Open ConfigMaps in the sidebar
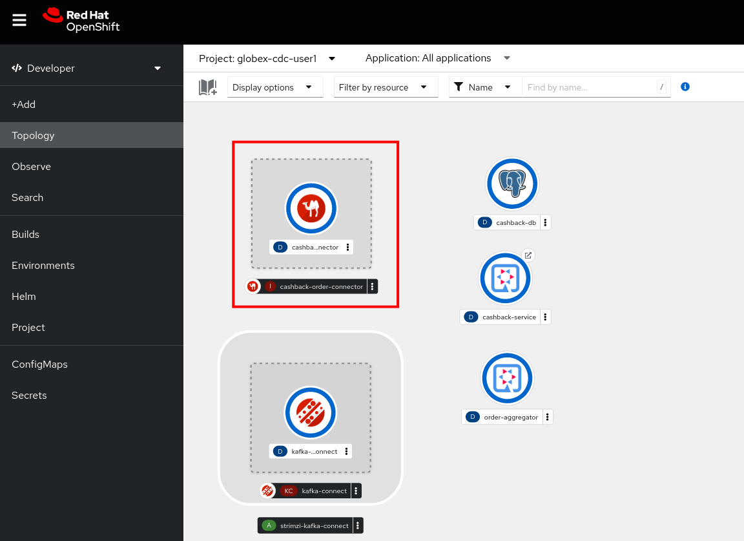 (92, 365)
